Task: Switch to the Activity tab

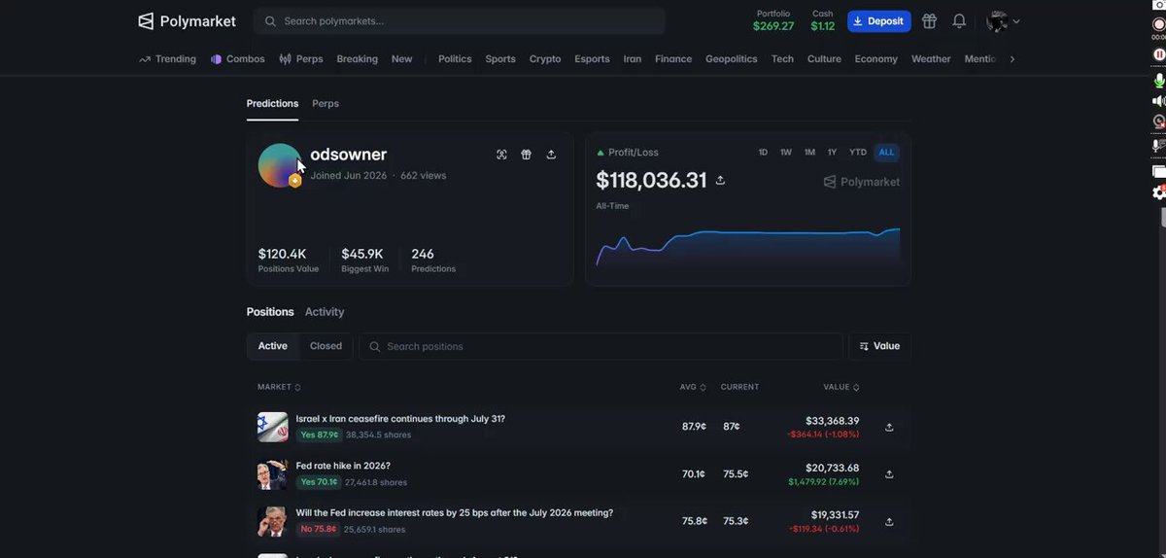Action: pyautogui.click(x=325, y=312)
